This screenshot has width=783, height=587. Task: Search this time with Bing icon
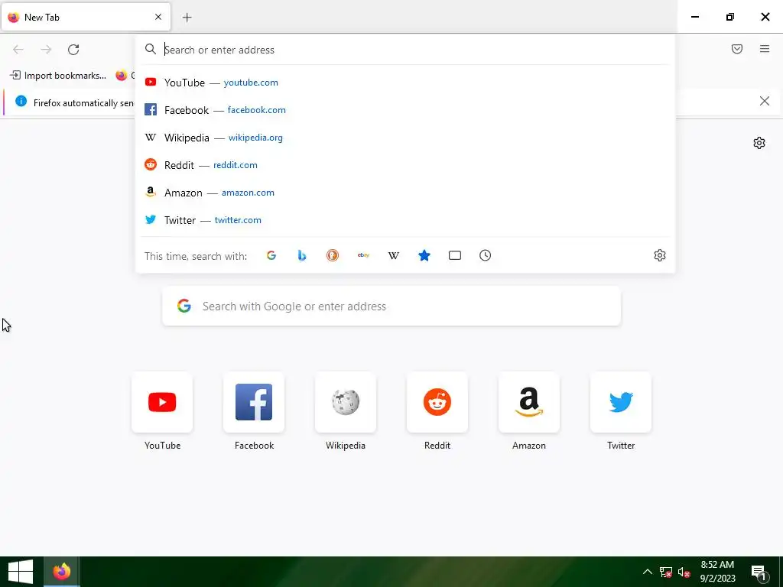click(301, 255)
